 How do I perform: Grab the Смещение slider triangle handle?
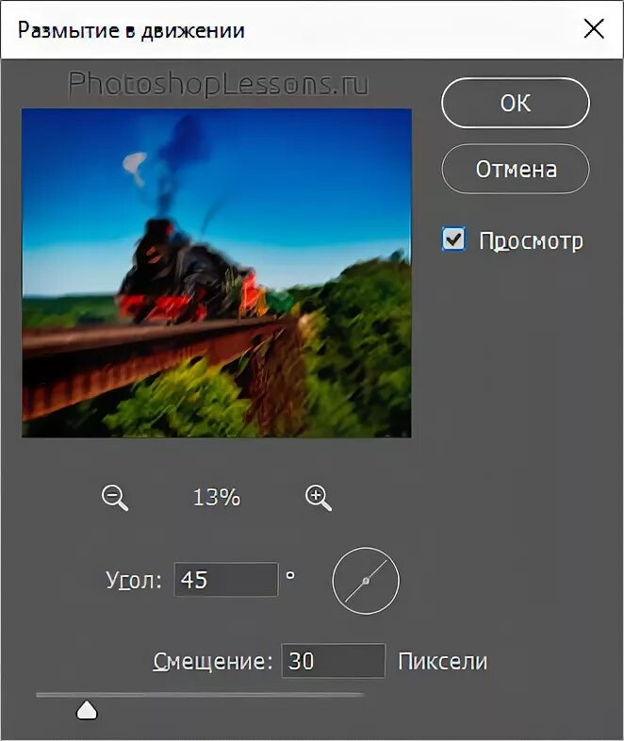tap(87, 710)
